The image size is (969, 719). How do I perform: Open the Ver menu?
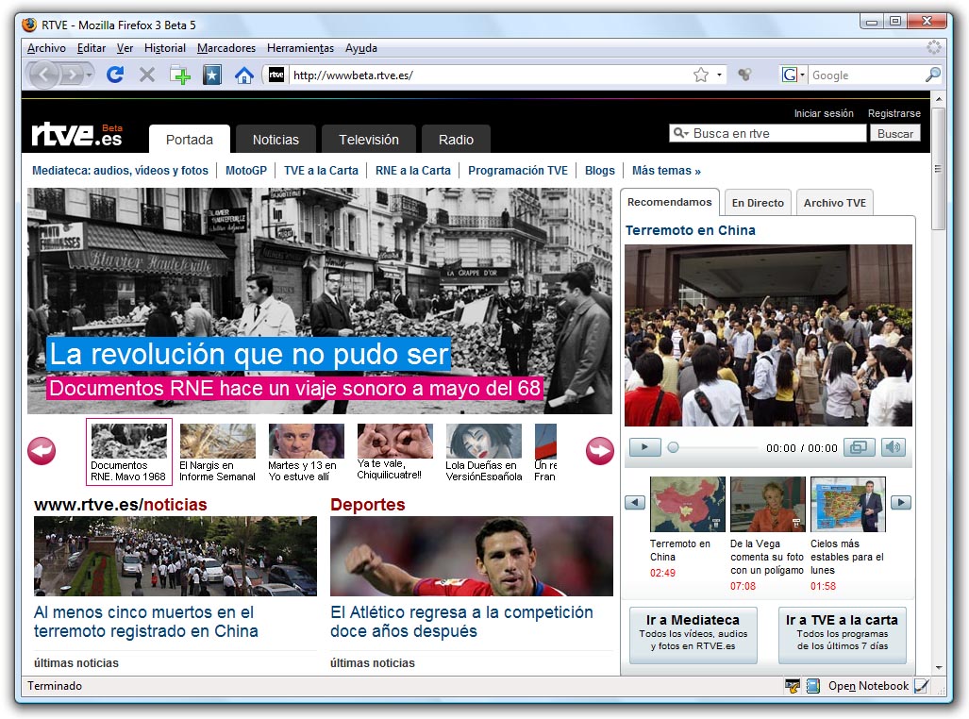click(x=125, y=48)
